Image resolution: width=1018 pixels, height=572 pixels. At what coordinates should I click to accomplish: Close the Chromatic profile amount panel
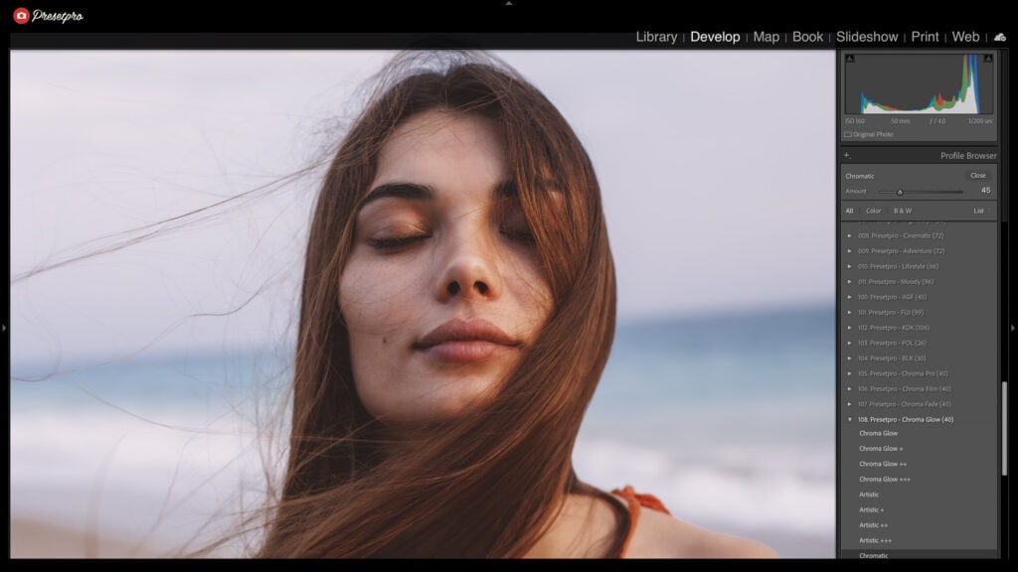(x=980, y=175)
